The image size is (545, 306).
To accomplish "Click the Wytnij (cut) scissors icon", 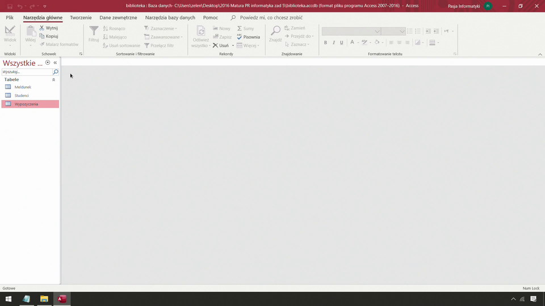I will pos(42,28).
